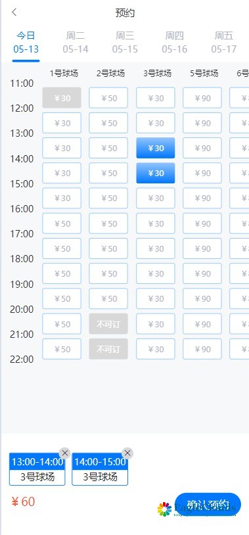This screenshot has height=535, width=249.
Task: Confirm booking with 确认预约 button
Action: (208, 504)
